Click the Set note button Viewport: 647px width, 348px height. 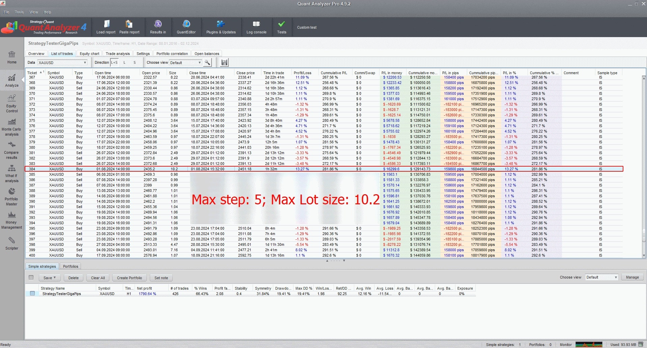(161, 278)
